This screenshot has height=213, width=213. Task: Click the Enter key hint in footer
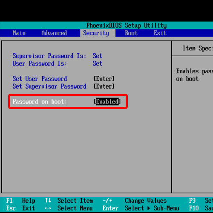click(110, 208)
